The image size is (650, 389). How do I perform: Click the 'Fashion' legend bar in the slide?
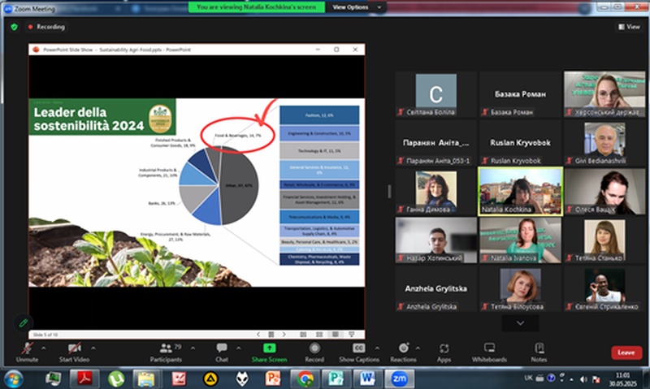[x=319, y=115]
